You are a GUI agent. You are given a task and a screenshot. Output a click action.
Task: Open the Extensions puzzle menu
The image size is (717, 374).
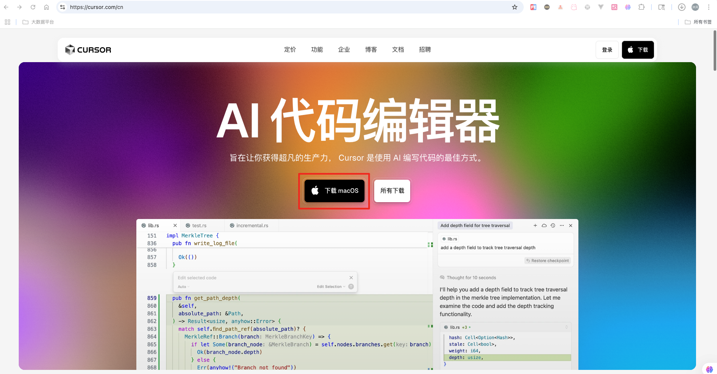point(642,7)
